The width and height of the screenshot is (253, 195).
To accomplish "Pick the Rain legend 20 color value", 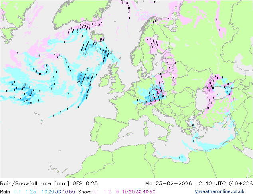I will pos(51,192).
